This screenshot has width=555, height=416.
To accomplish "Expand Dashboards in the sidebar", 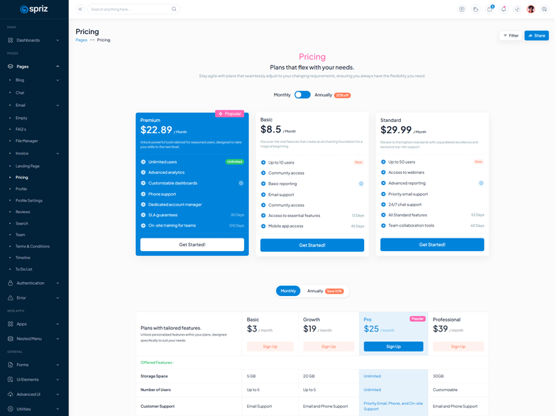I will 33,40.
